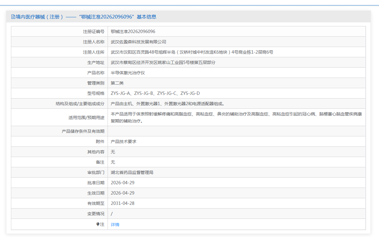This screenshot has height=237, width=379.
Task: Select the value 湖北省药品监督管理局
Action: pos(132,172)
